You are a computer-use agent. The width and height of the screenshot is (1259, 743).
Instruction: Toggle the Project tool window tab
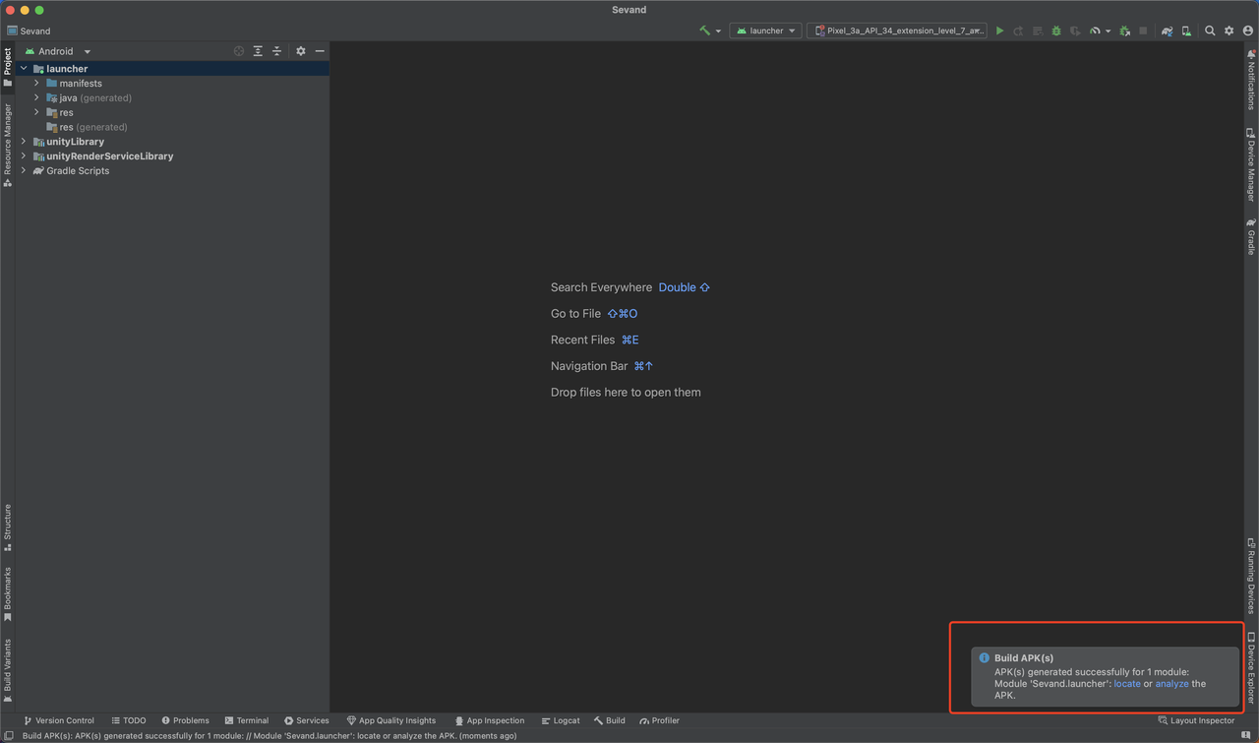pyautogui.click(x=8, y=67)
